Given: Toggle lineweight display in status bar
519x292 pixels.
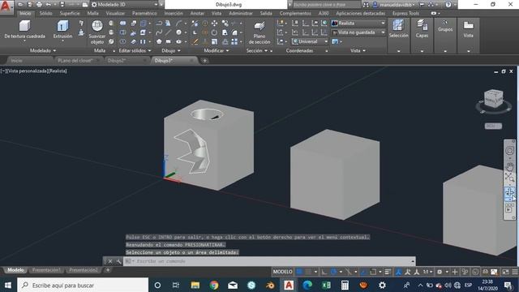Looking at the screenshot, I should click(388, 272).
